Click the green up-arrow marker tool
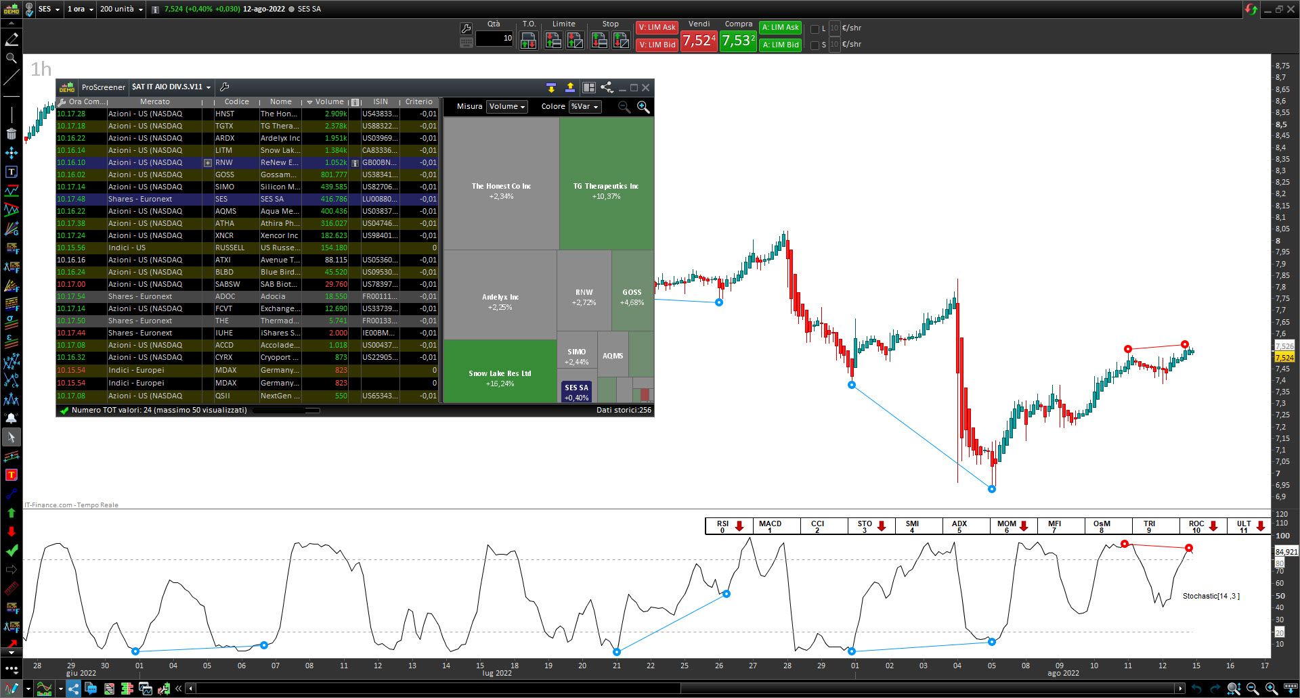Screen dimensions: 1300x698 (12, 513)
